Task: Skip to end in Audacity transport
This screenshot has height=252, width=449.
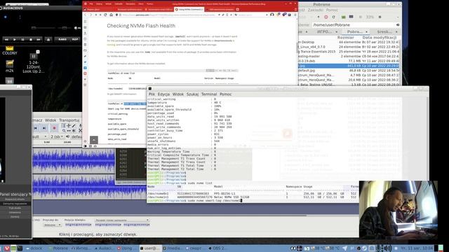Action: [x=44, y=128]
